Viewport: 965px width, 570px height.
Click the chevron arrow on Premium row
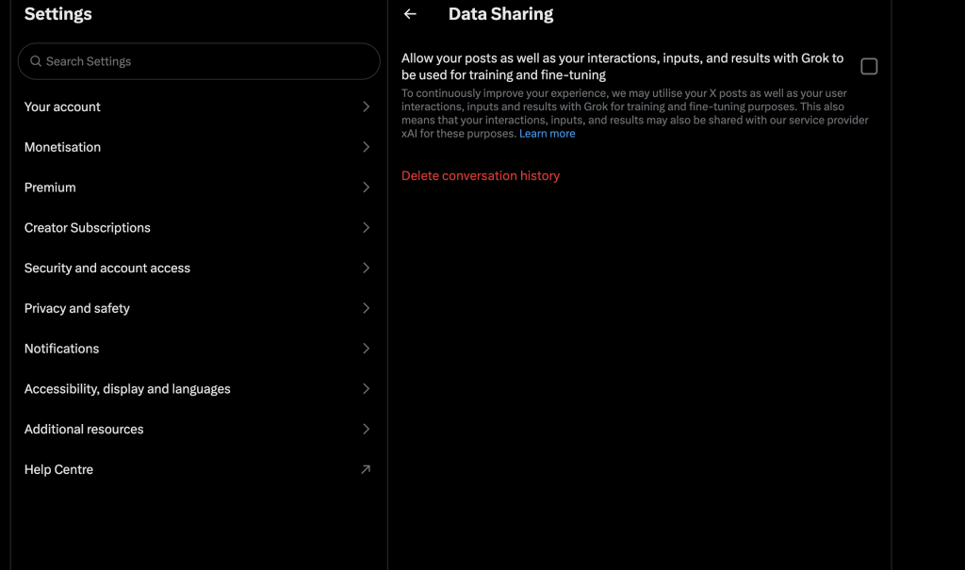click(x=366, y=187)
